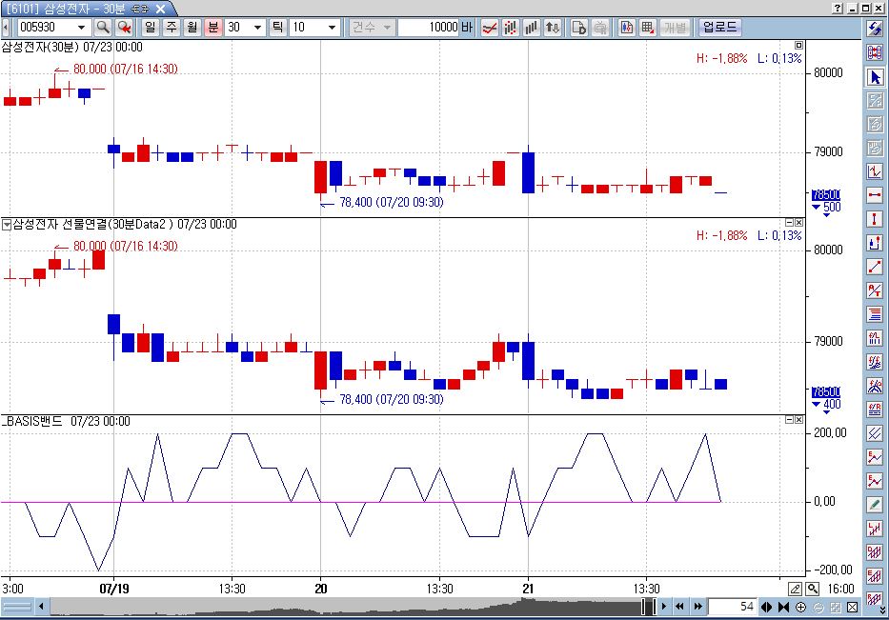Click the stock search magnifier icon
The height and width of the screenshot is (620, 889).
[x=102, y=28]
